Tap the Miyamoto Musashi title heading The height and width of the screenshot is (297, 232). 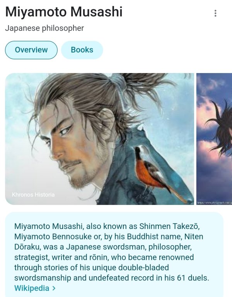point(64,12)
